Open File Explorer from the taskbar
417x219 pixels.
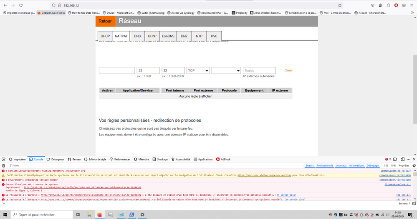click(x=89, y=214)
